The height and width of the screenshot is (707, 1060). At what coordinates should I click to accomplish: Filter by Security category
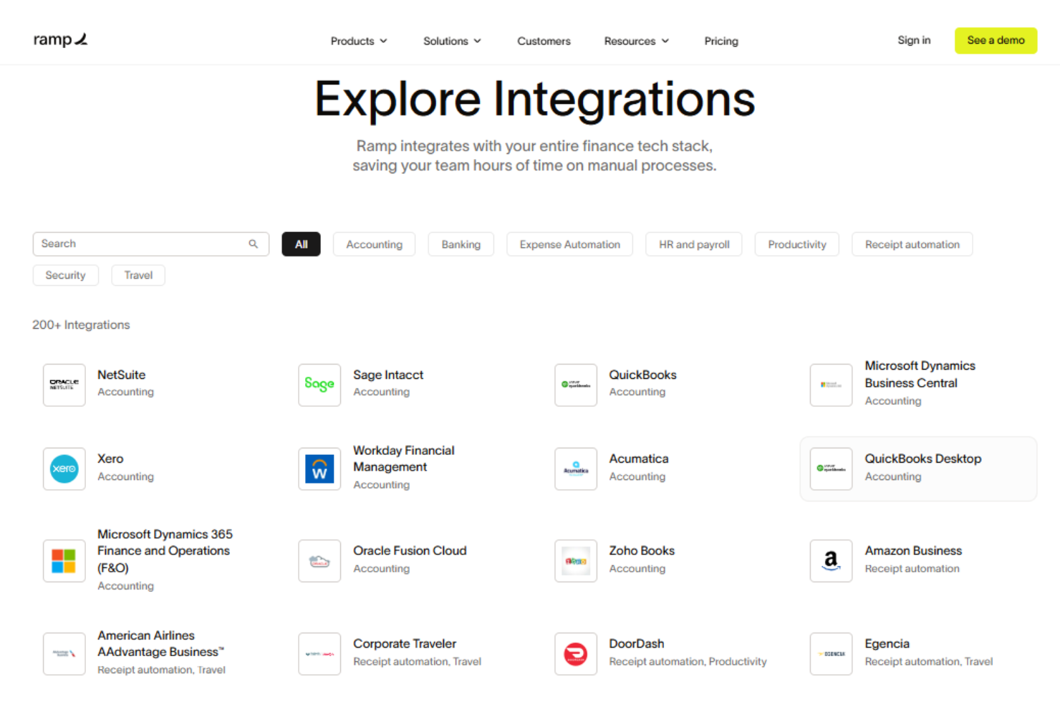pyautogui.click(x=65, y=275)
